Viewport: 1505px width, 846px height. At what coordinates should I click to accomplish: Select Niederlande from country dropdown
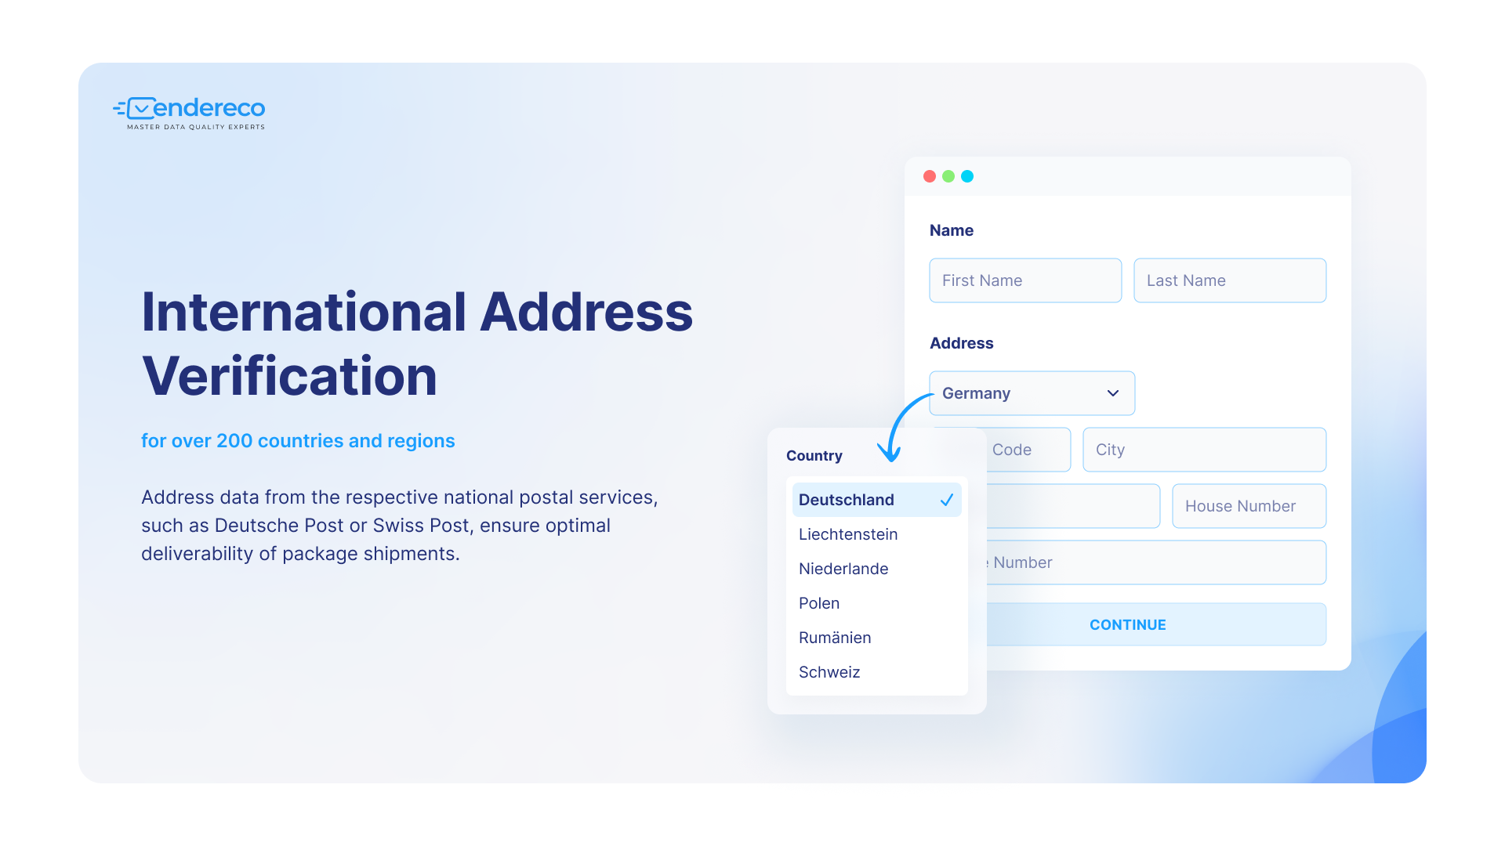click(x=843, y=568)
